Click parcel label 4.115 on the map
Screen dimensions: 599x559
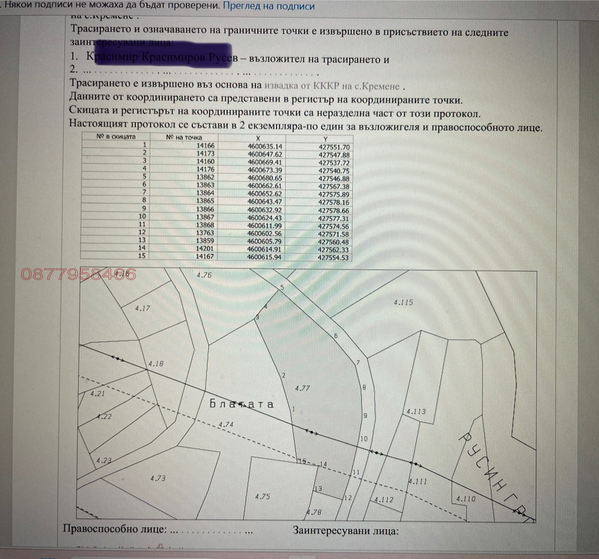pyautogui.click(x=403, y=302)
